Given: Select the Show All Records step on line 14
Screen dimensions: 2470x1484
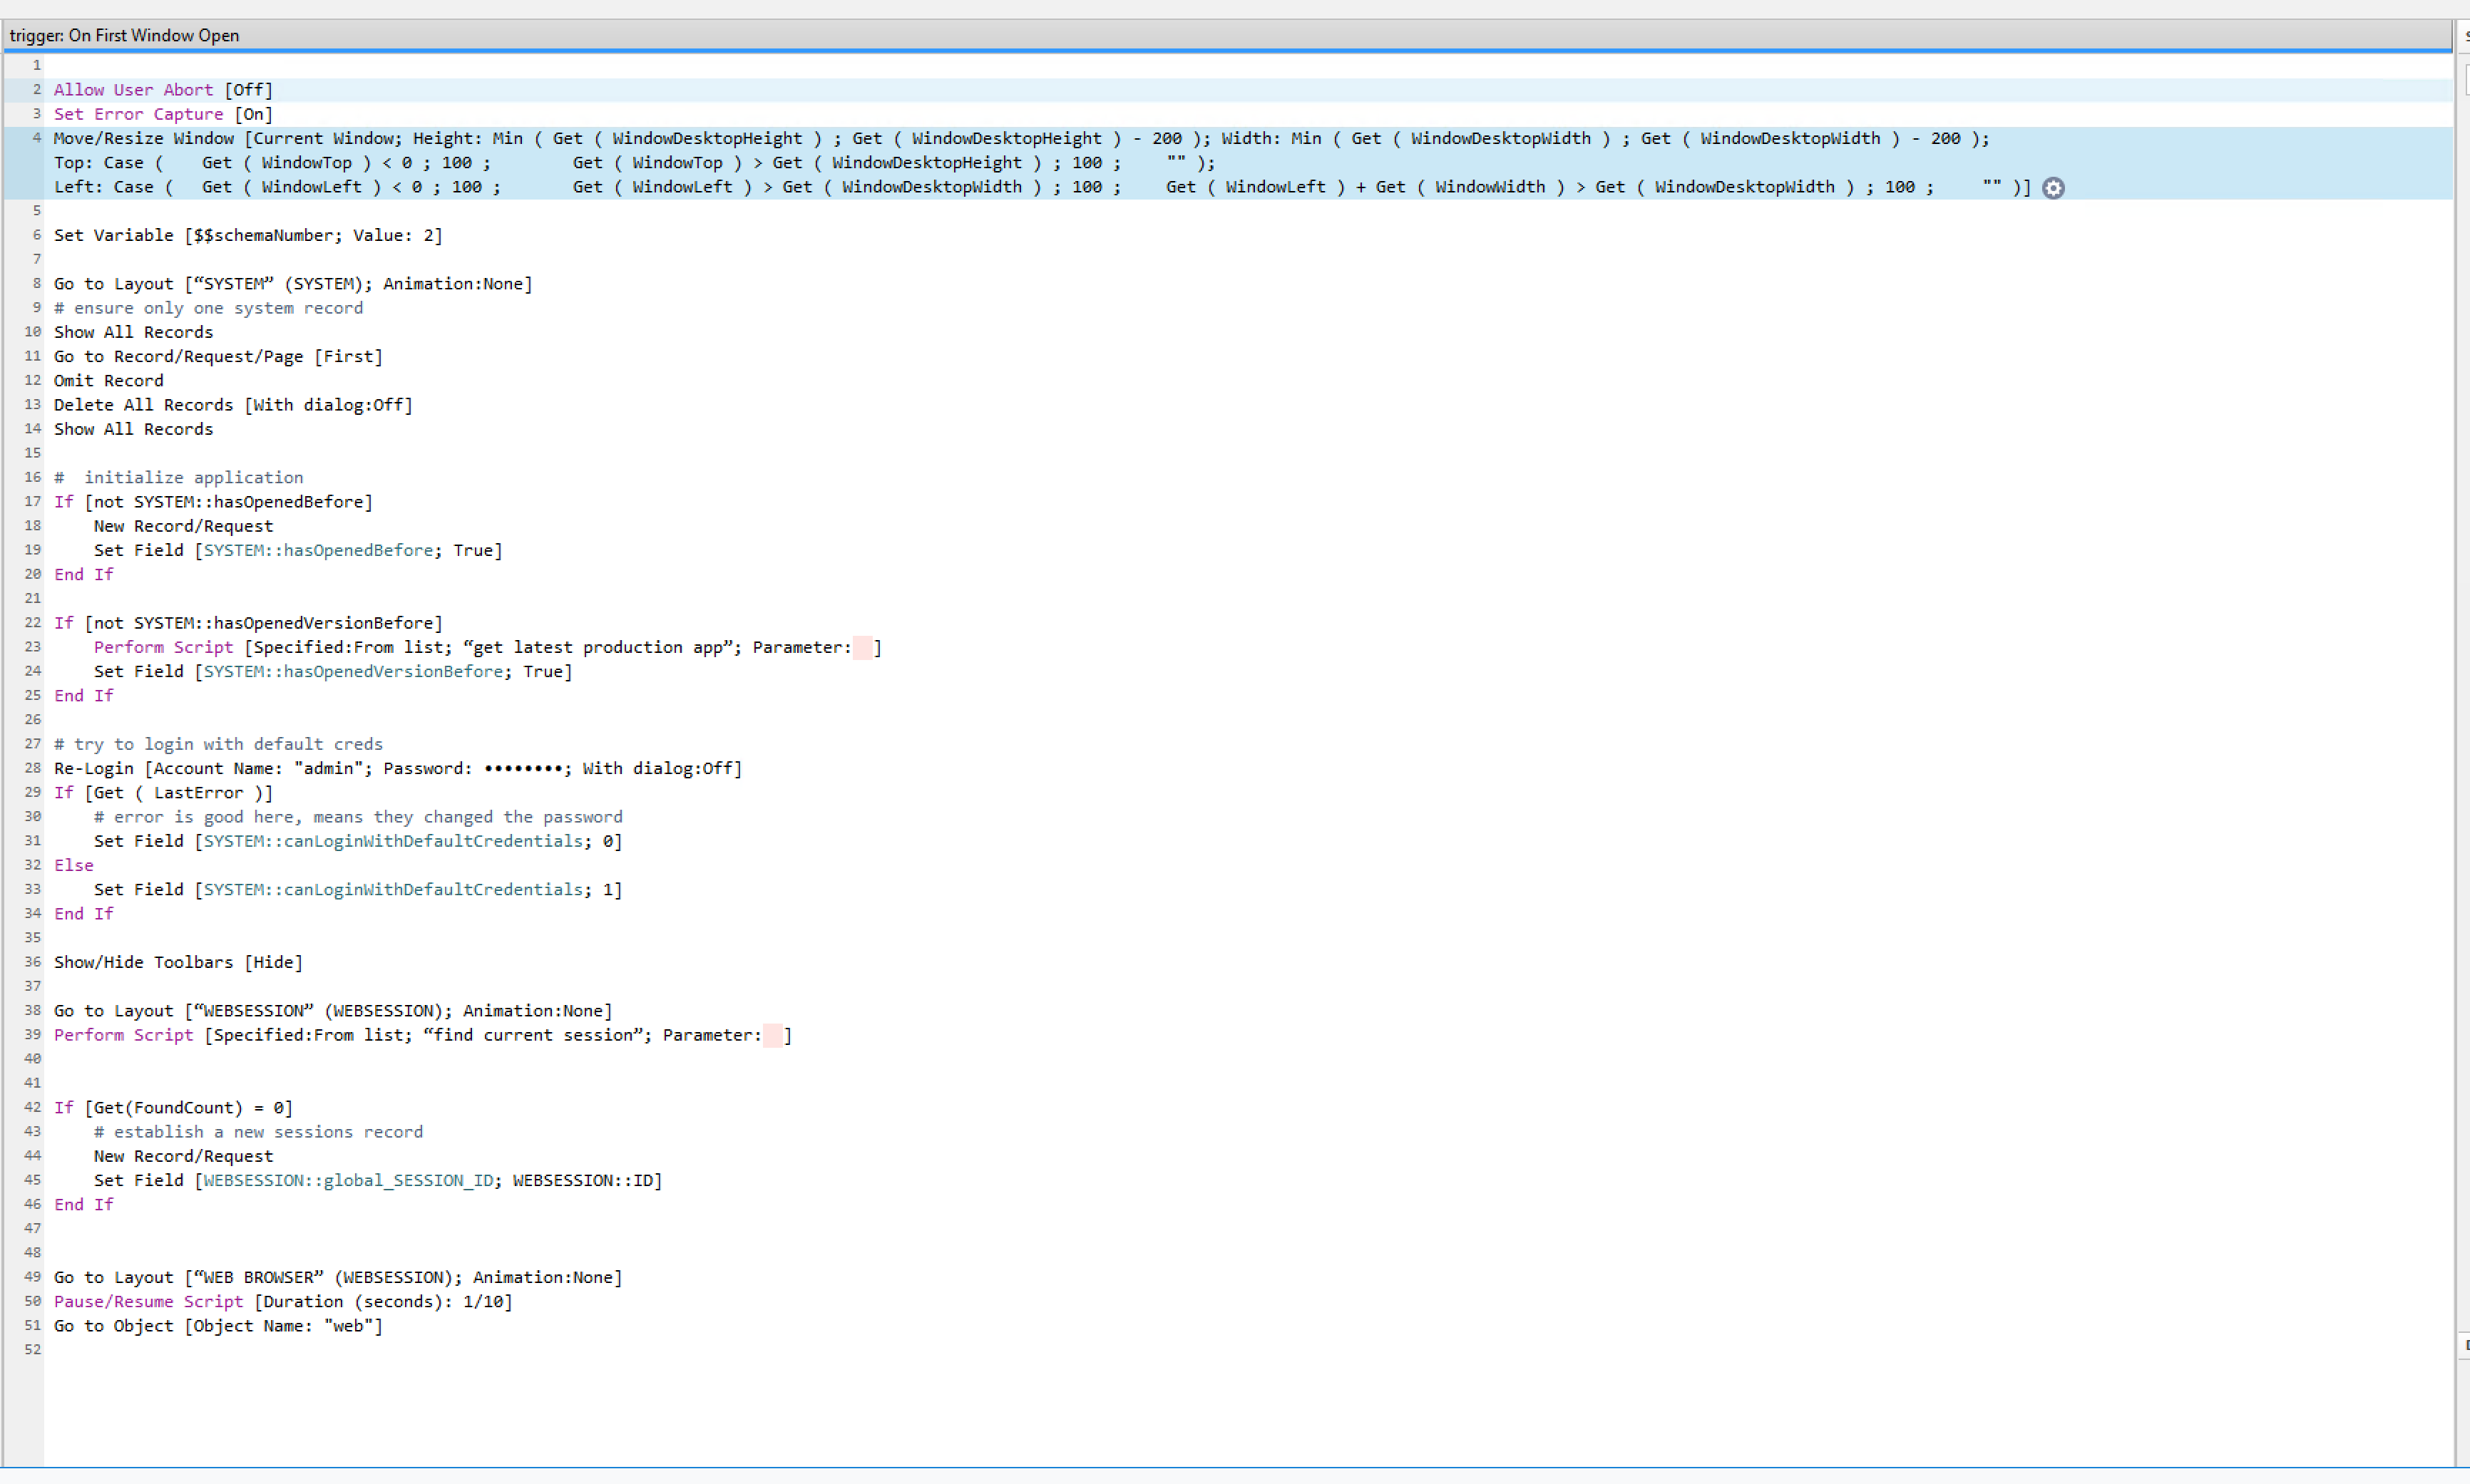Looking at the screenshot, I should pos(133,429).
